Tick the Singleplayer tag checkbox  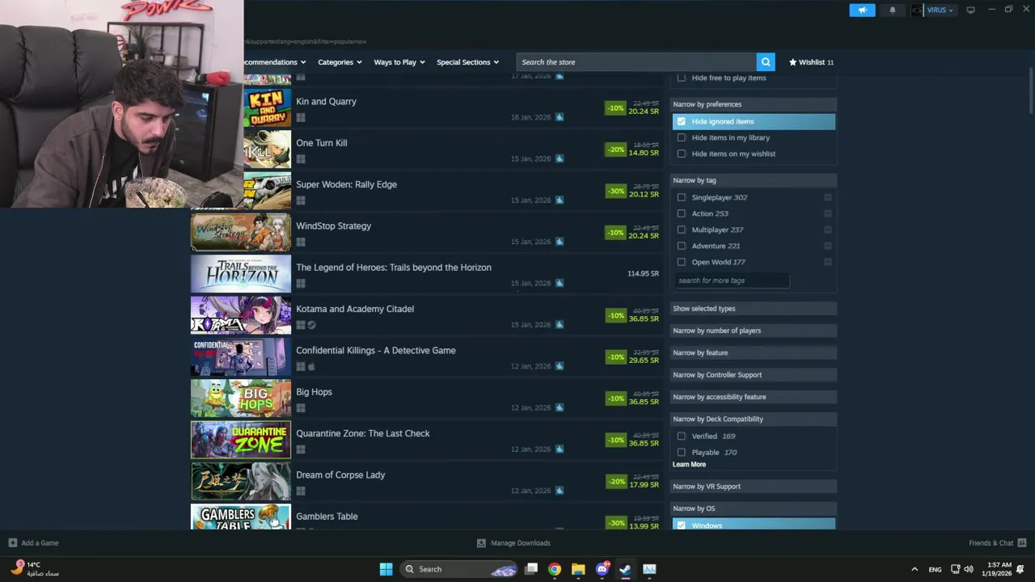682,197
